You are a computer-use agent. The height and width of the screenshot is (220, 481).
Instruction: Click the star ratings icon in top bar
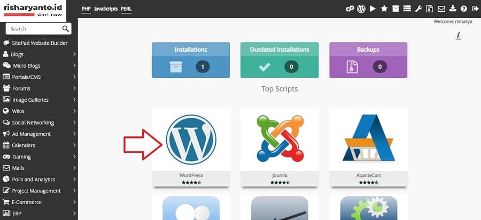pos(384,9)
